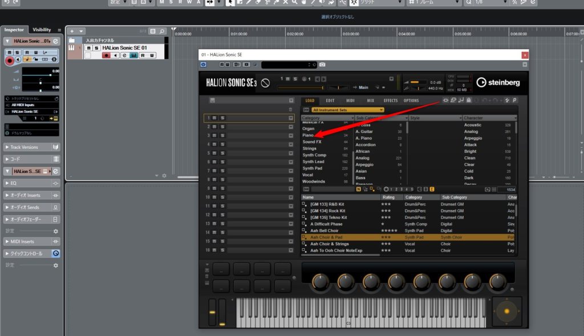
Task: Toggle record enable on HALion Sonic SE 01 track
Action: (x=106, y=55)
